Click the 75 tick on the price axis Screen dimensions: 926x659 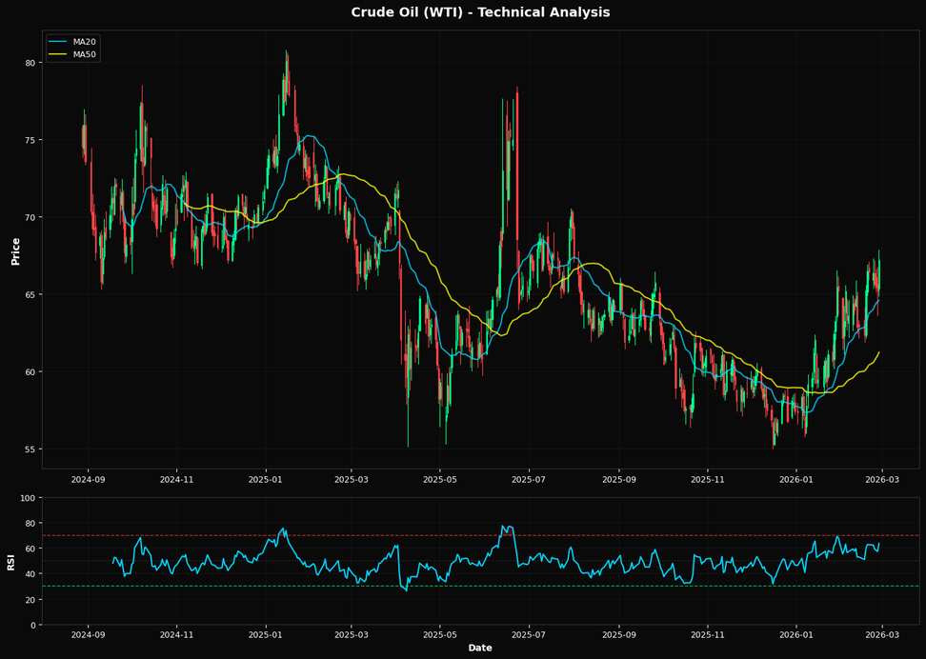point(30,140)
